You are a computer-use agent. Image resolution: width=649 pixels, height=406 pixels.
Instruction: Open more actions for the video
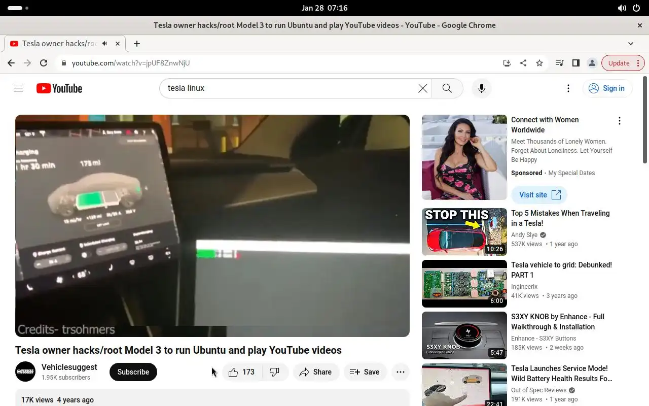(x=400, y=372)
